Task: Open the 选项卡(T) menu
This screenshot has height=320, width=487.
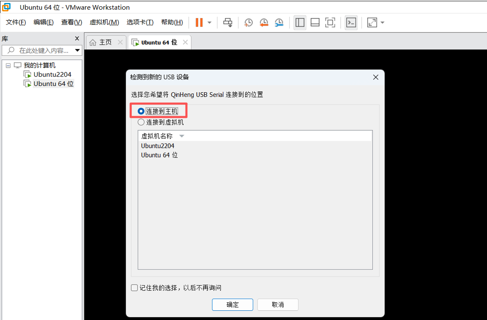Action: (140, 22)
